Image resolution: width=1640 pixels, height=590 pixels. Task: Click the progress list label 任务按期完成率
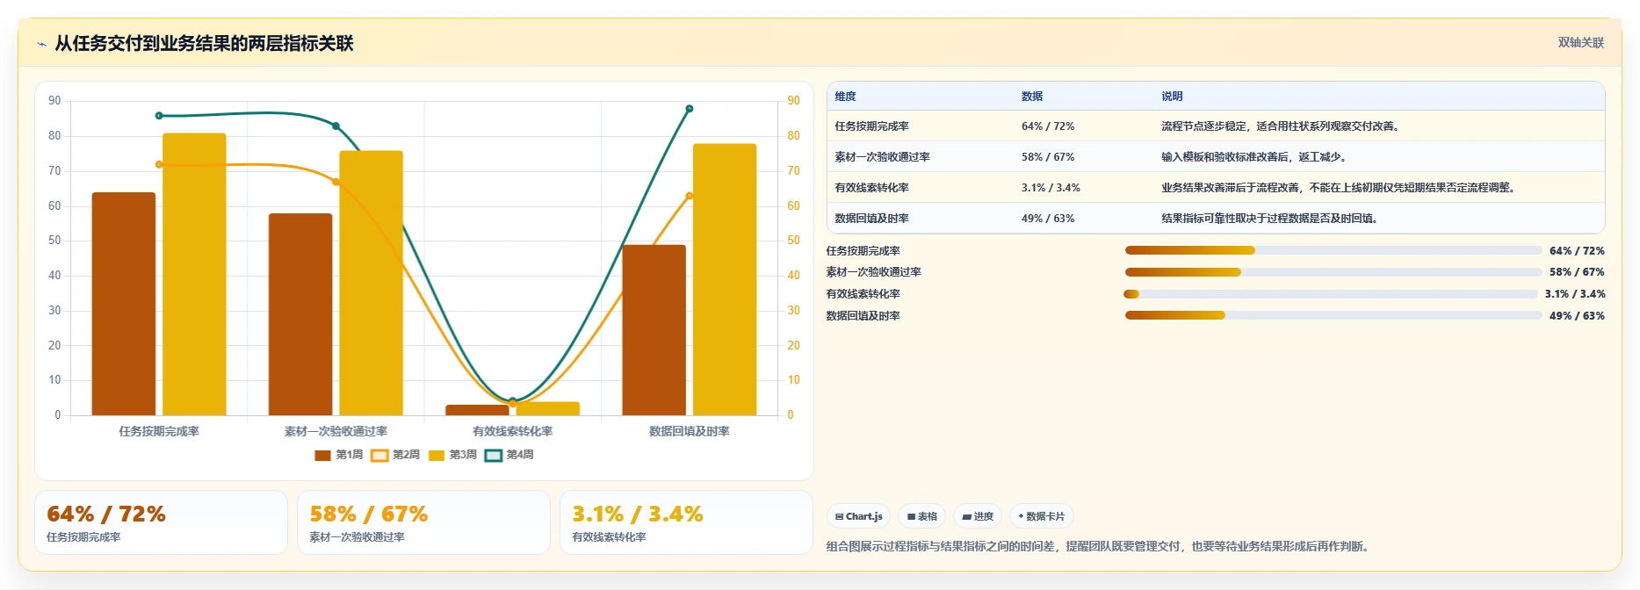tap(863, 251)
